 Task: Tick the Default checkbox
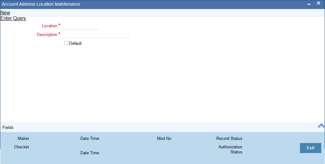(66, 43)
